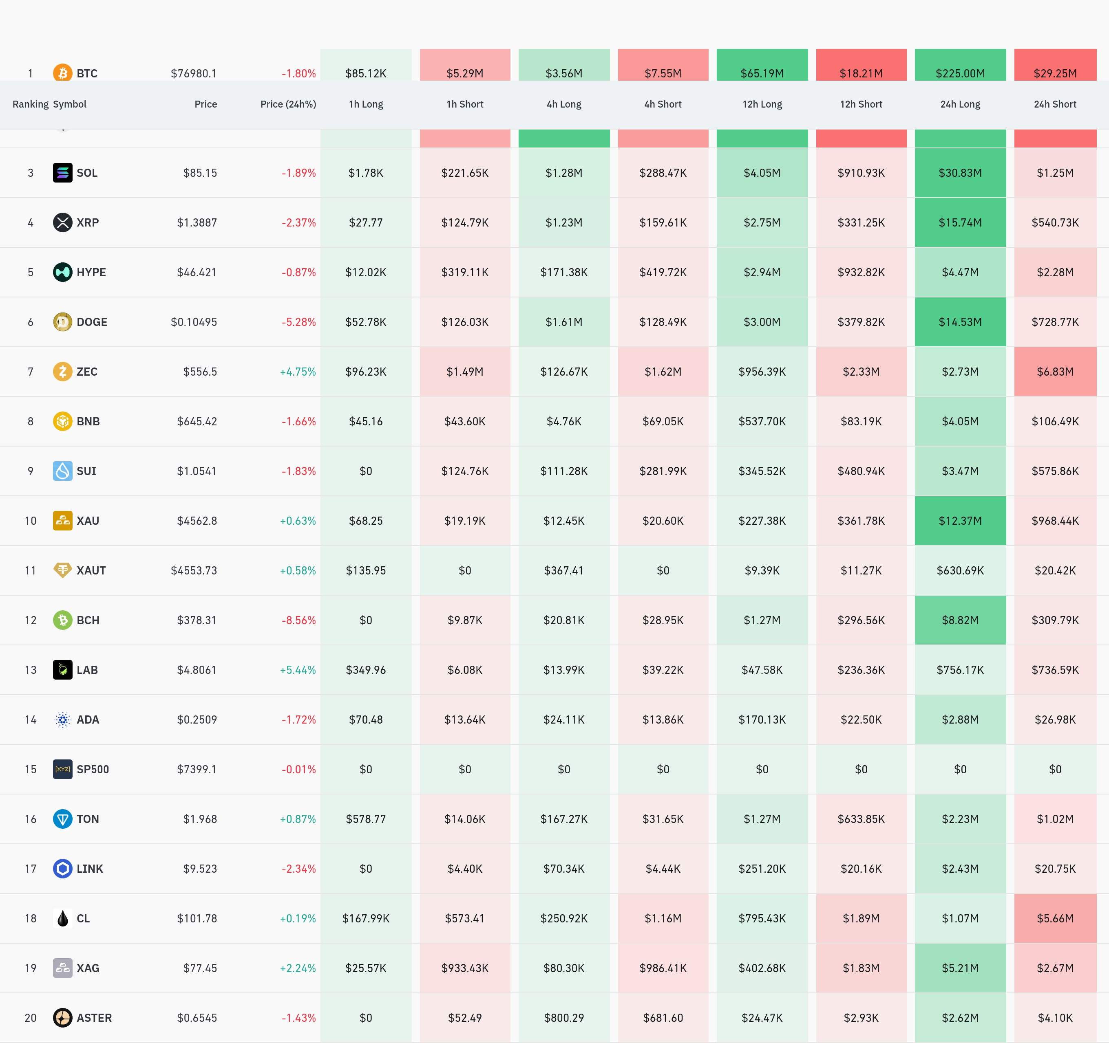The width and height of the screenshot is (1109, 1043).
Task: Click XRP 24h Long value $15.74M
Action: 961,222
